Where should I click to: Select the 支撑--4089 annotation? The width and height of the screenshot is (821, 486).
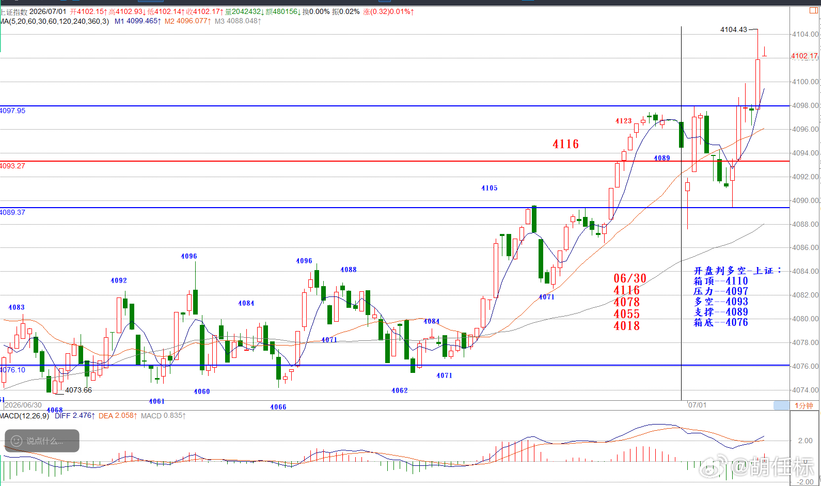721,312
